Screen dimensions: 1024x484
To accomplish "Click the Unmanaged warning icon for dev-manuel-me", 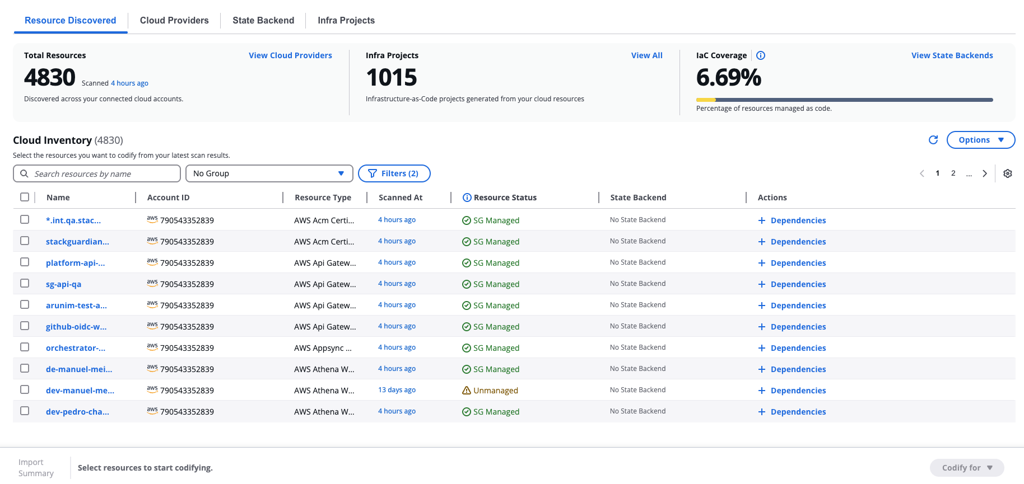I will [466, 391].
